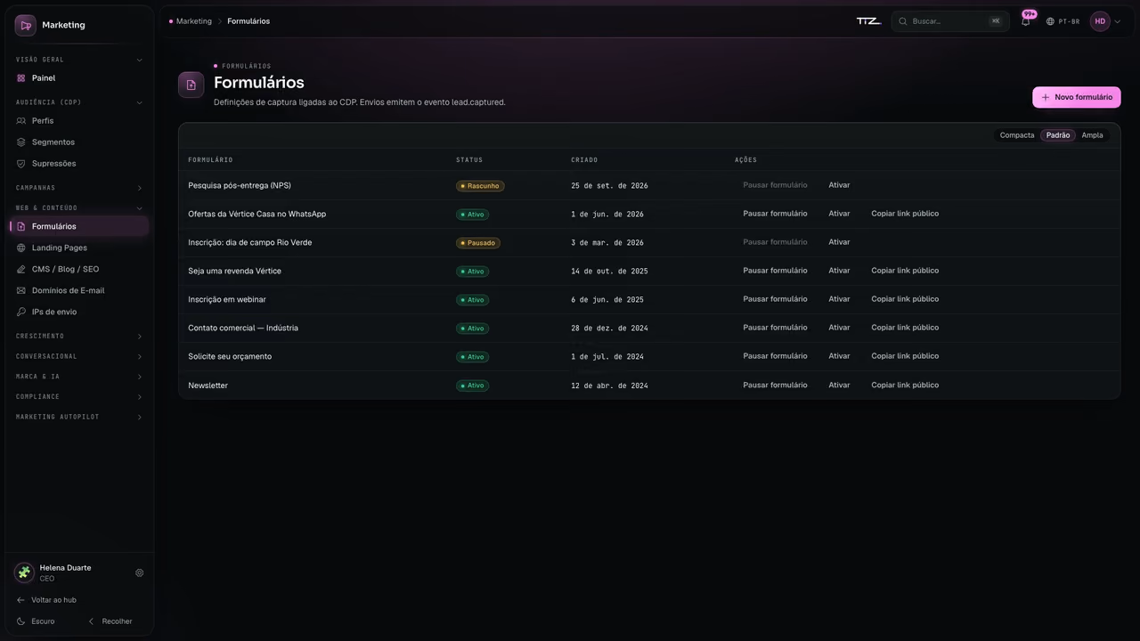Screen dimensions: 1140x641
Task: Toggle the Escuro theme switch
Action: click(37, 621)
